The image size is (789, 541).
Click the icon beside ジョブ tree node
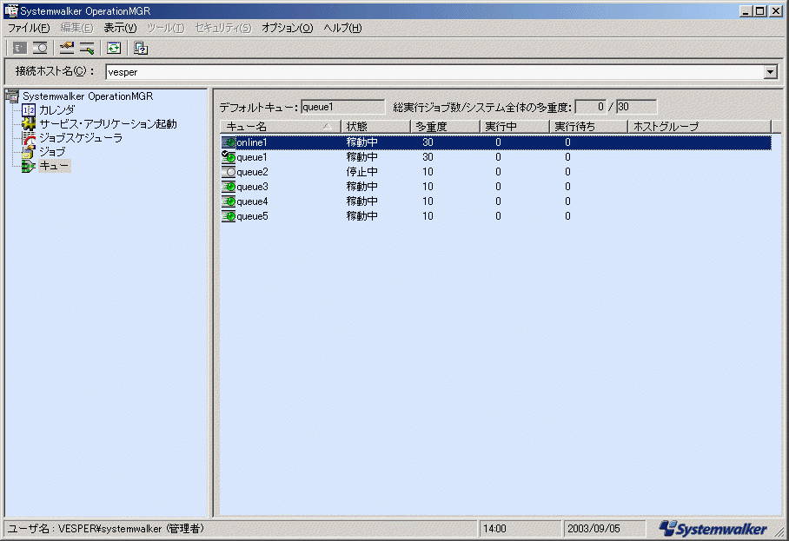coord(29,151)
